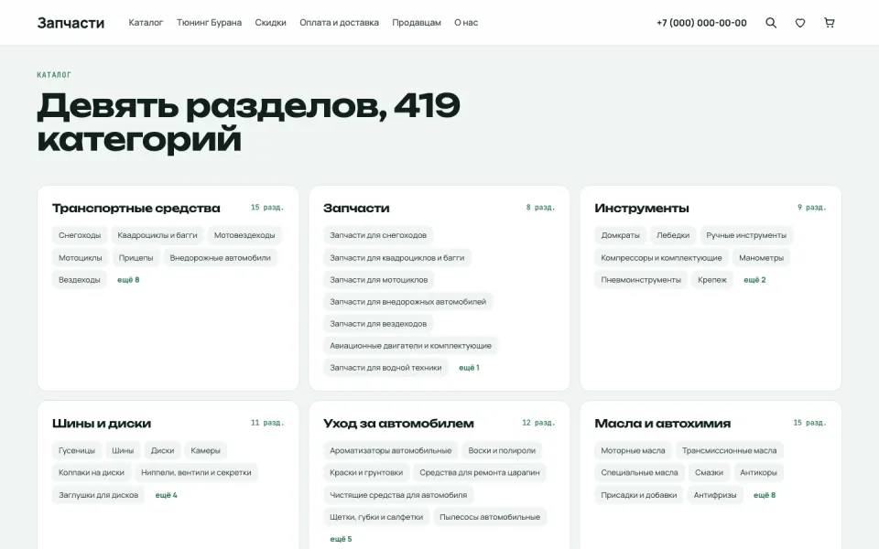Select Заглушки для дисков chip
The height and width of the screenshot is (549, 879).
pos(99,495)
